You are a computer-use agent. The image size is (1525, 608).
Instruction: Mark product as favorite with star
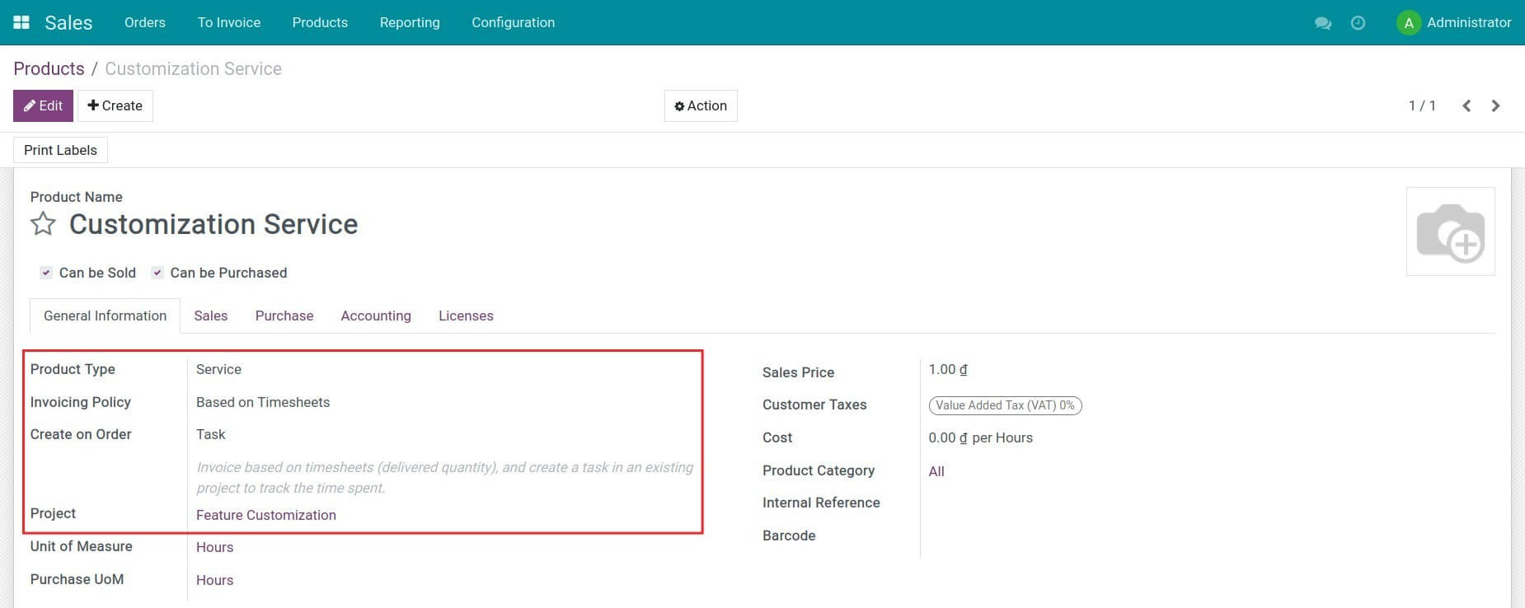(x=43, y=224)
